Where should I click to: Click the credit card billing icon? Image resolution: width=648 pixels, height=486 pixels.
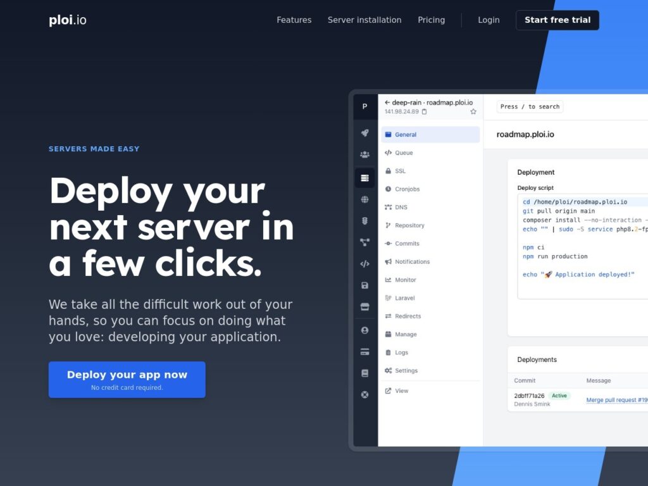point(364,352)
